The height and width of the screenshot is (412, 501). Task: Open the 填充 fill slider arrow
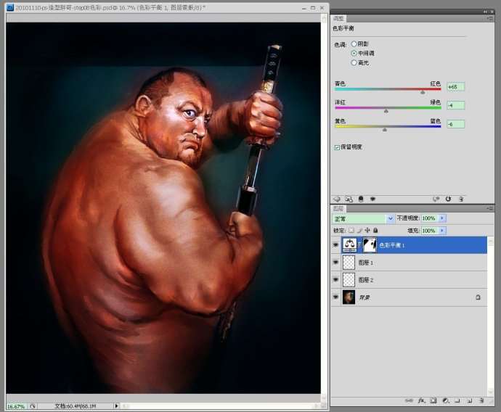click(442, 231)
